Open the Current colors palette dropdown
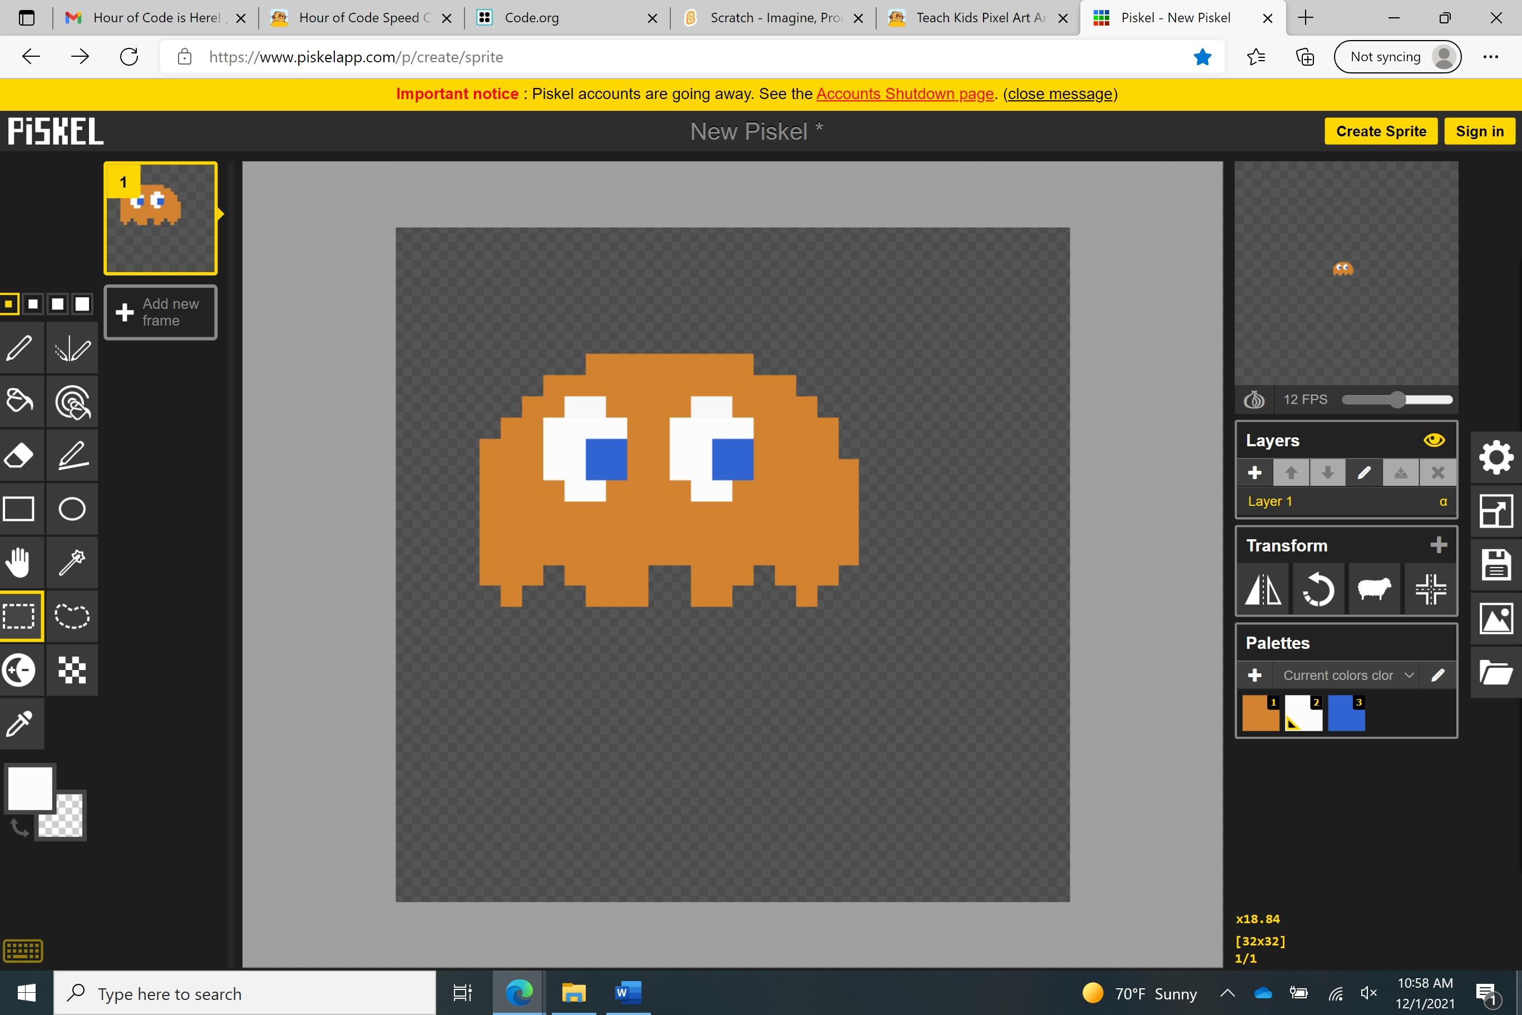Image resolution: width=1522 pixels, height=1015 pixels. (1347, 675)
